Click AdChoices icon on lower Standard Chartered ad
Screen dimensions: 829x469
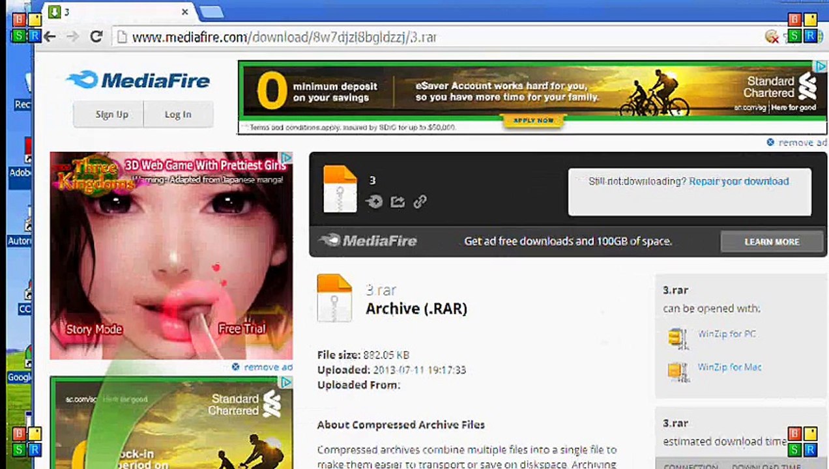tap(285, 382)
